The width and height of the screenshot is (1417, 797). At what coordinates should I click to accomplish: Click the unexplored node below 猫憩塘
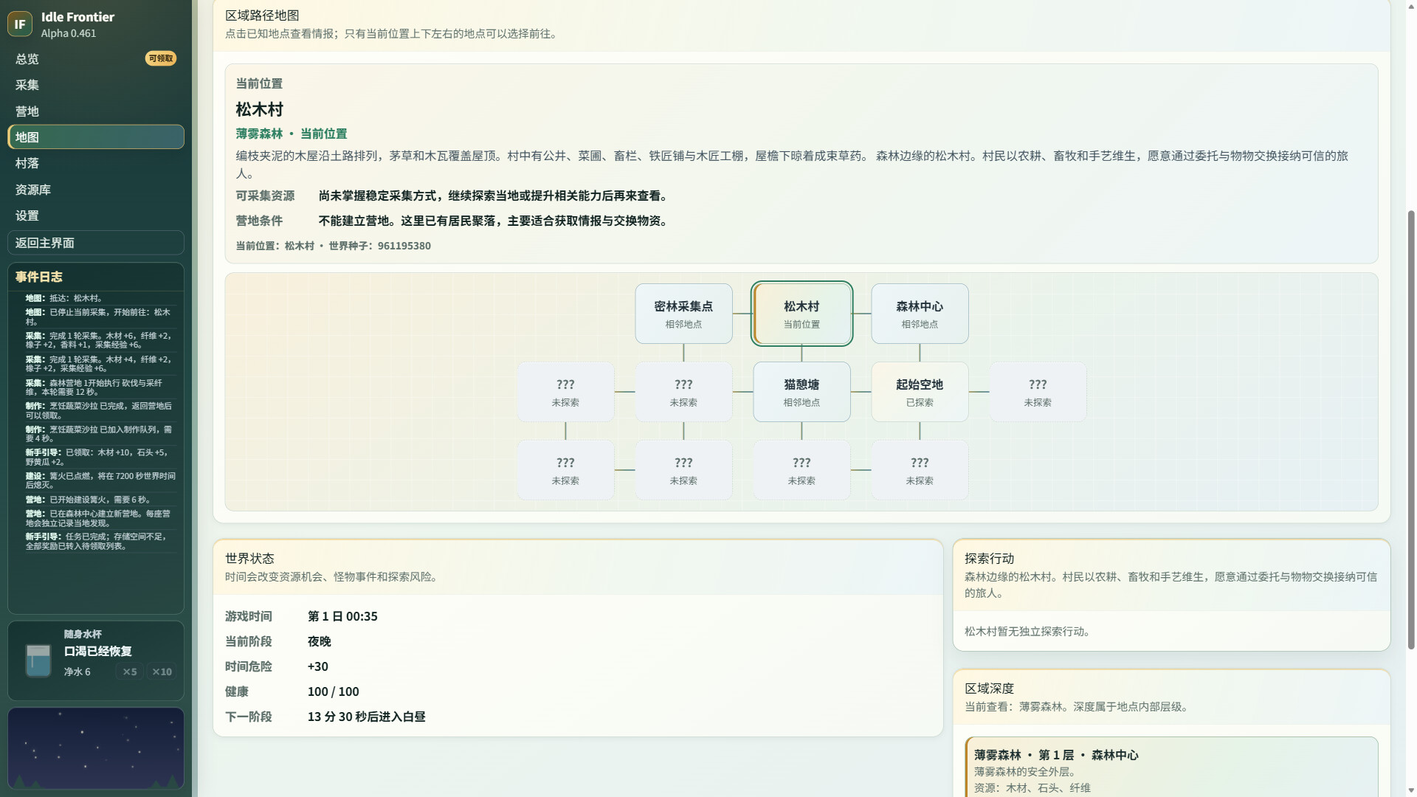(x=801, y=470)
